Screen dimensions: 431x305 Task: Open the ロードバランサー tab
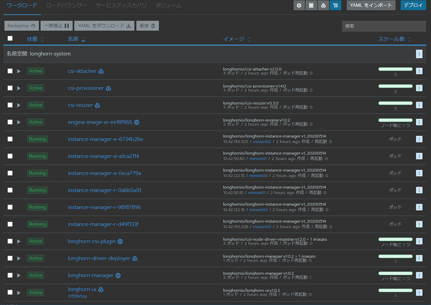click(x=66, y=6)
